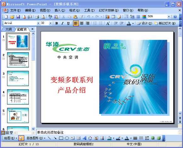The height and width of the screenshot is (148, 183).
Task: Toggle bulleted list formatting
Action: click(101, 23)
